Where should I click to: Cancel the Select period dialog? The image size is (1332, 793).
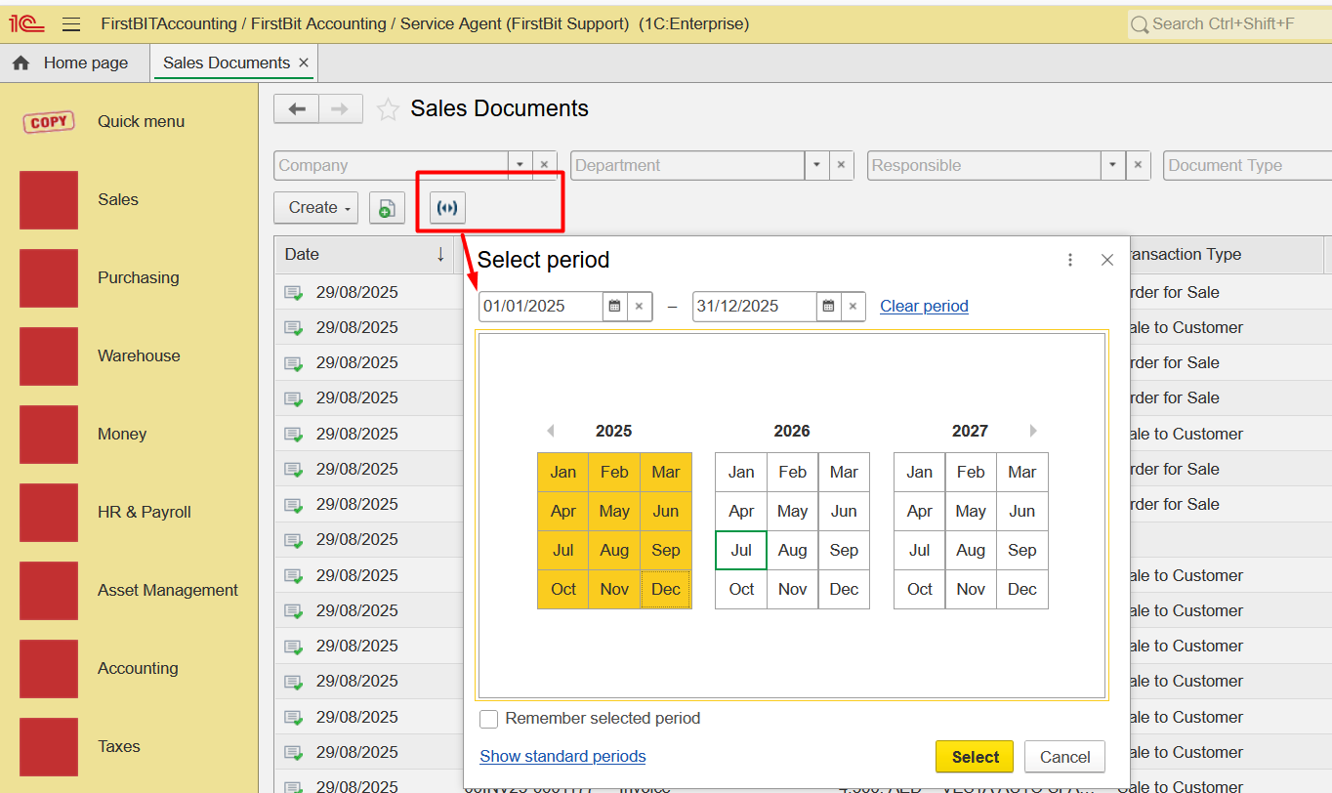(1064, 757)
